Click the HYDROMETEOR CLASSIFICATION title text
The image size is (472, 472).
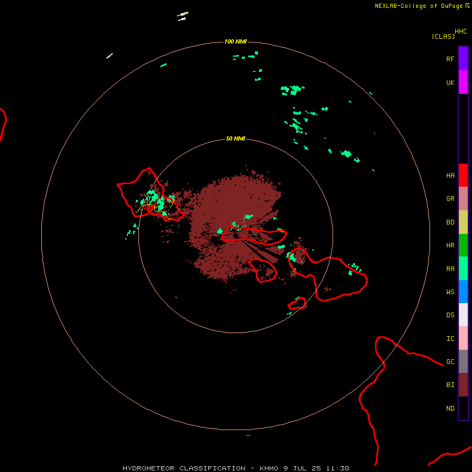point(184,468)
